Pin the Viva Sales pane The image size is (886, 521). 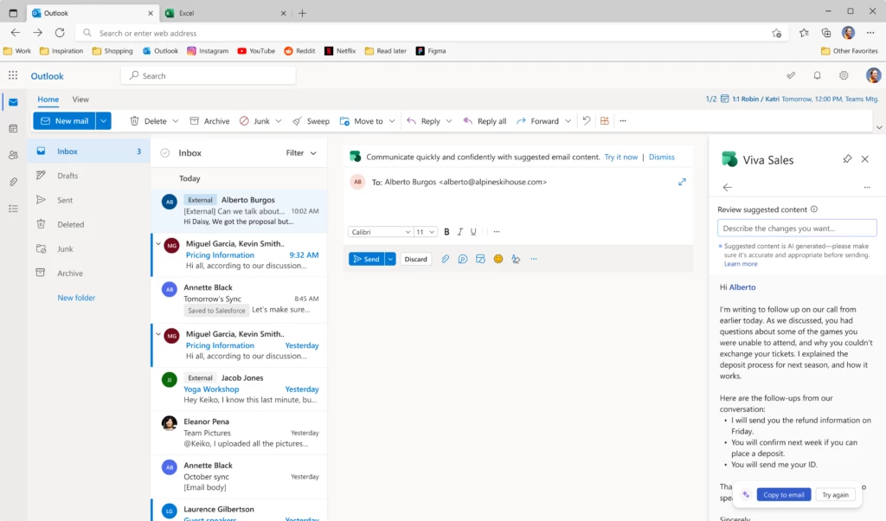tap(847, 159)
